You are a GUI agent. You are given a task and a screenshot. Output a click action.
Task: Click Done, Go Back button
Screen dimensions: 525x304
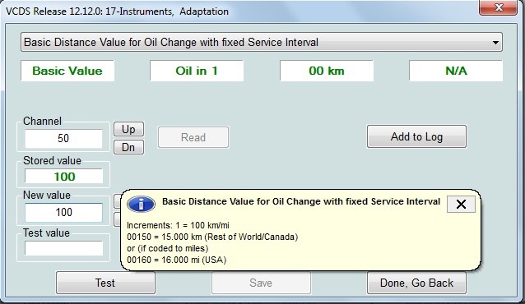point(416,283)
